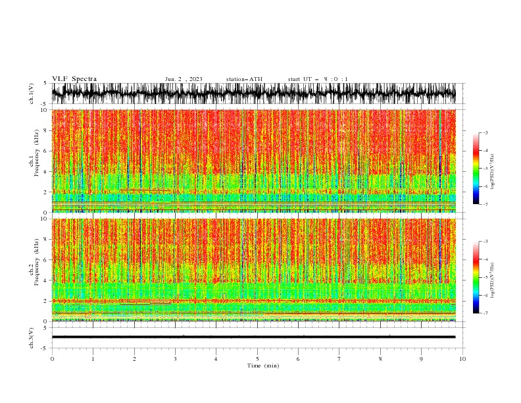The height and width of the screenshot is (403, 521).
Task: Click the "ch.1(V)" waveform axis label
Action: point(32,94)
